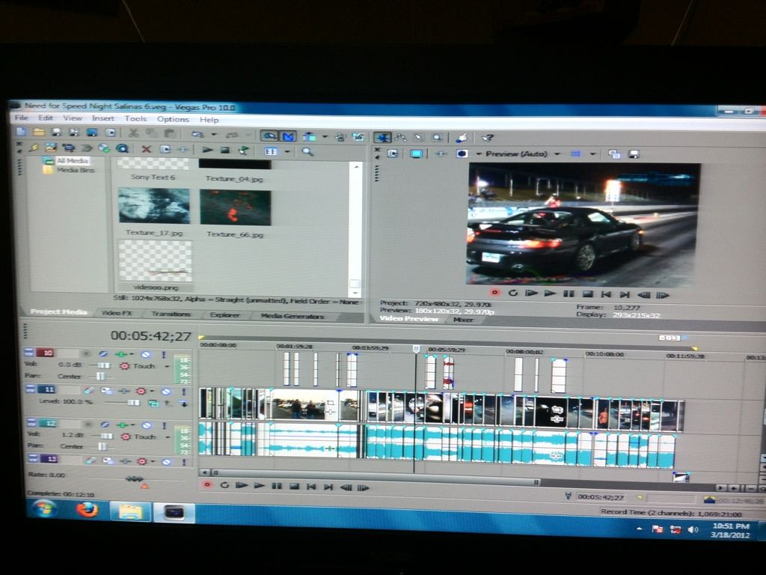This screenshot has width=766, height=575.
Task: Open the preview Overlays grid dropdown
Action: click(592, 154)
